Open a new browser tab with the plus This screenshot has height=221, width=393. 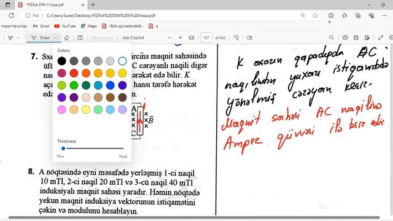[x=93, y=4]
